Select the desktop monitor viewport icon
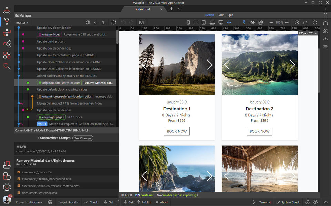The height and width of the screenshot is (206, 331). click(221, 22)
